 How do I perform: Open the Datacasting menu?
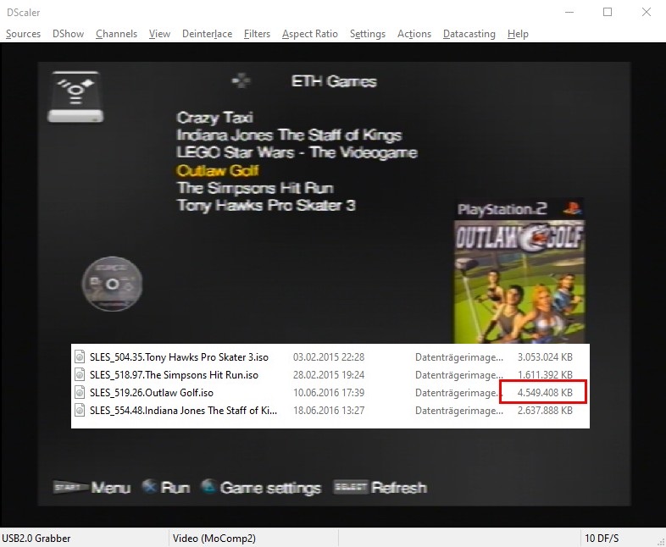coord(469,34)
